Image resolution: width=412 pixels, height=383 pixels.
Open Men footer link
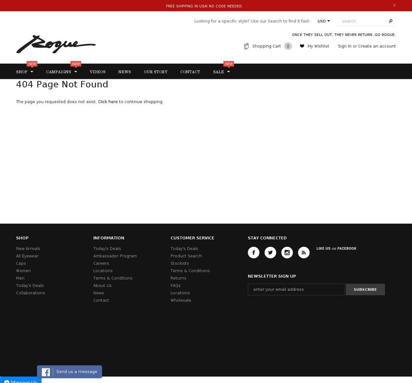click(20, 278)
